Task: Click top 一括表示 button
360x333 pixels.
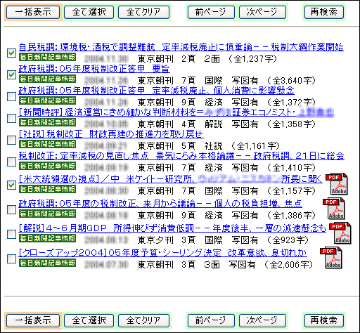Action: (x=33, y=12)
